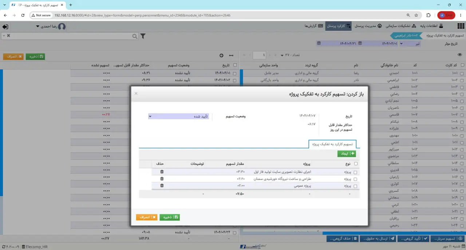Screen dimensions: 466x250
Task: Tick the select-all checkbox beside نوع header
Action: 356,164
